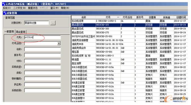Viewport: 191px width, 105px height.
Task: Expand the 代号后缀 dropdown arrow
Action: point(59,43)
